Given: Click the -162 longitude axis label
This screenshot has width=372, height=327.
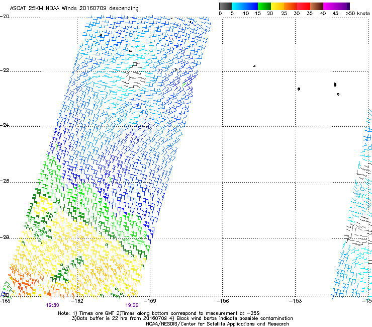Looking at the screenshot, I should (x=77, y=301).
